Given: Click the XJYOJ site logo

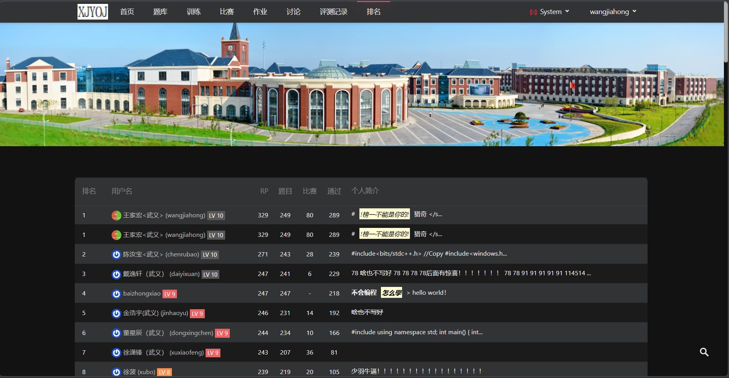Looking at the screenshot, I should (x=92, y=12).
